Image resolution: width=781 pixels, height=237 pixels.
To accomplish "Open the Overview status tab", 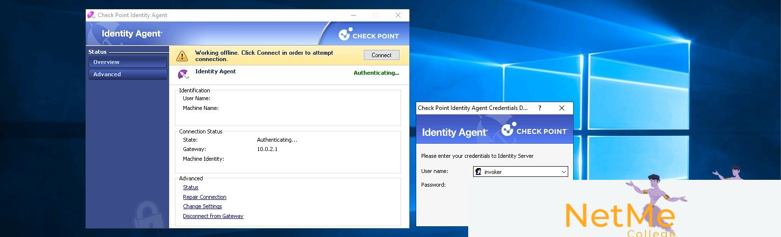I will point(127,62).
